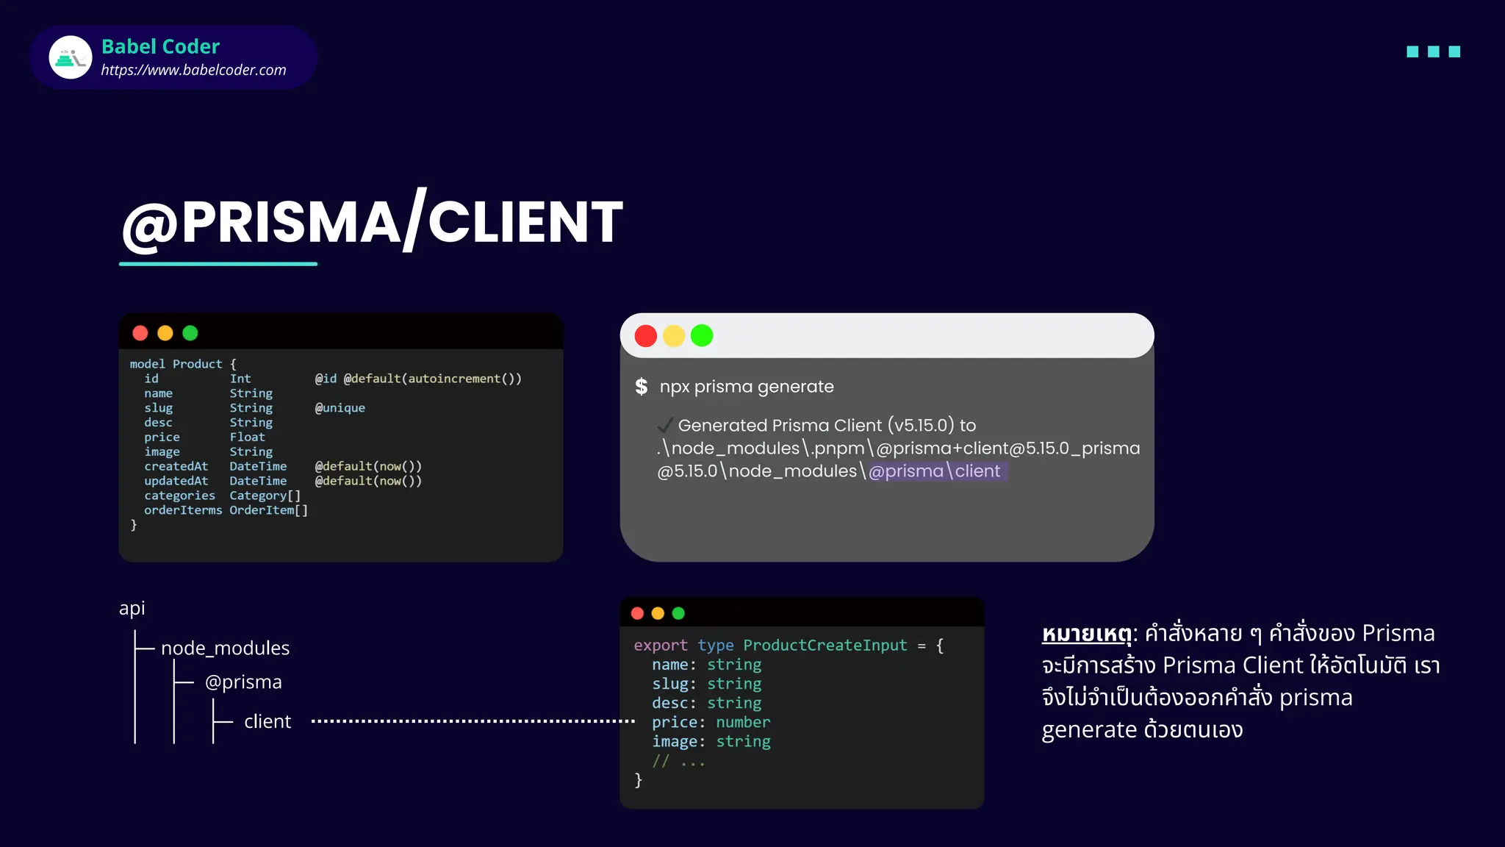Click the underlined "หมายเหตุ" note heading
The width and height of the screenshot is (1505, 847).
(x=1086, y=634)
